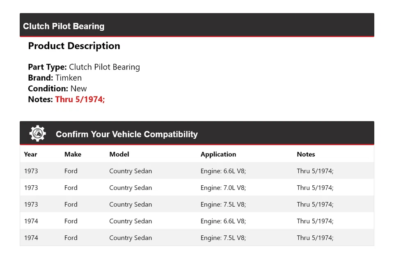Select the 1973 Ford 6.6L V8 row

click(197, 171)
